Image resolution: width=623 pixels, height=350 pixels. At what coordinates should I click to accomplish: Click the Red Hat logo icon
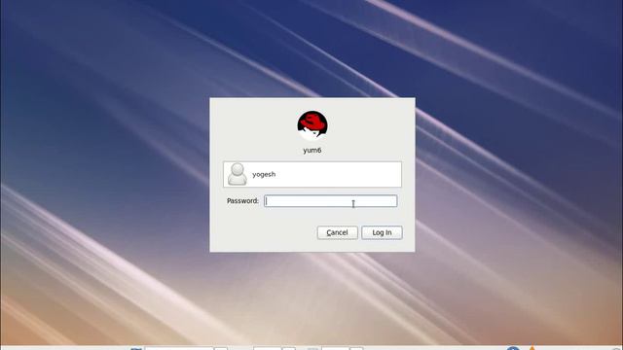click(x=312, y=125)
